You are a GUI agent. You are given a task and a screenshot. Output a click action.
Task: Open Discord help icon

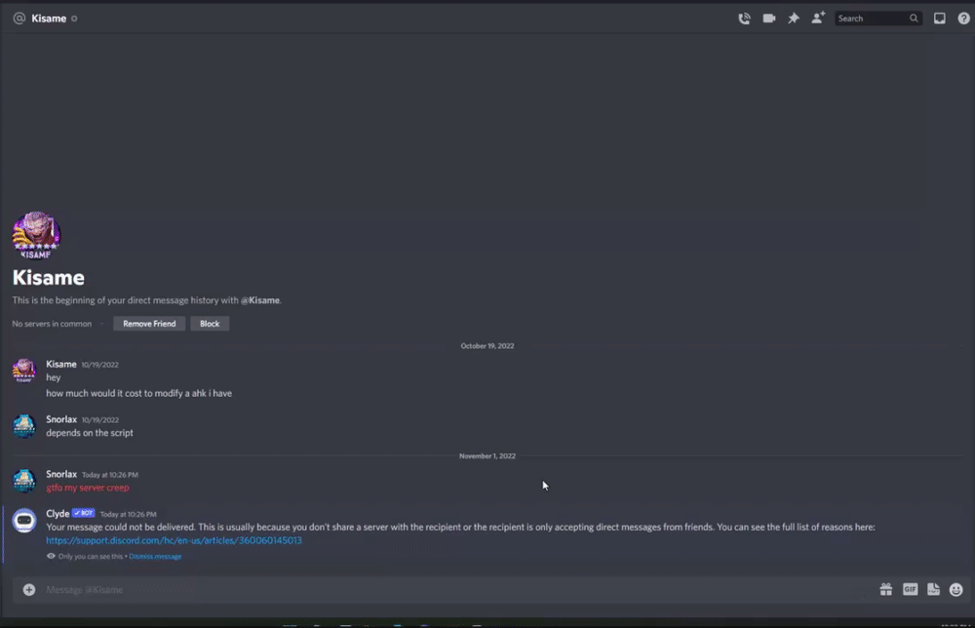click(x=964, y=19)
